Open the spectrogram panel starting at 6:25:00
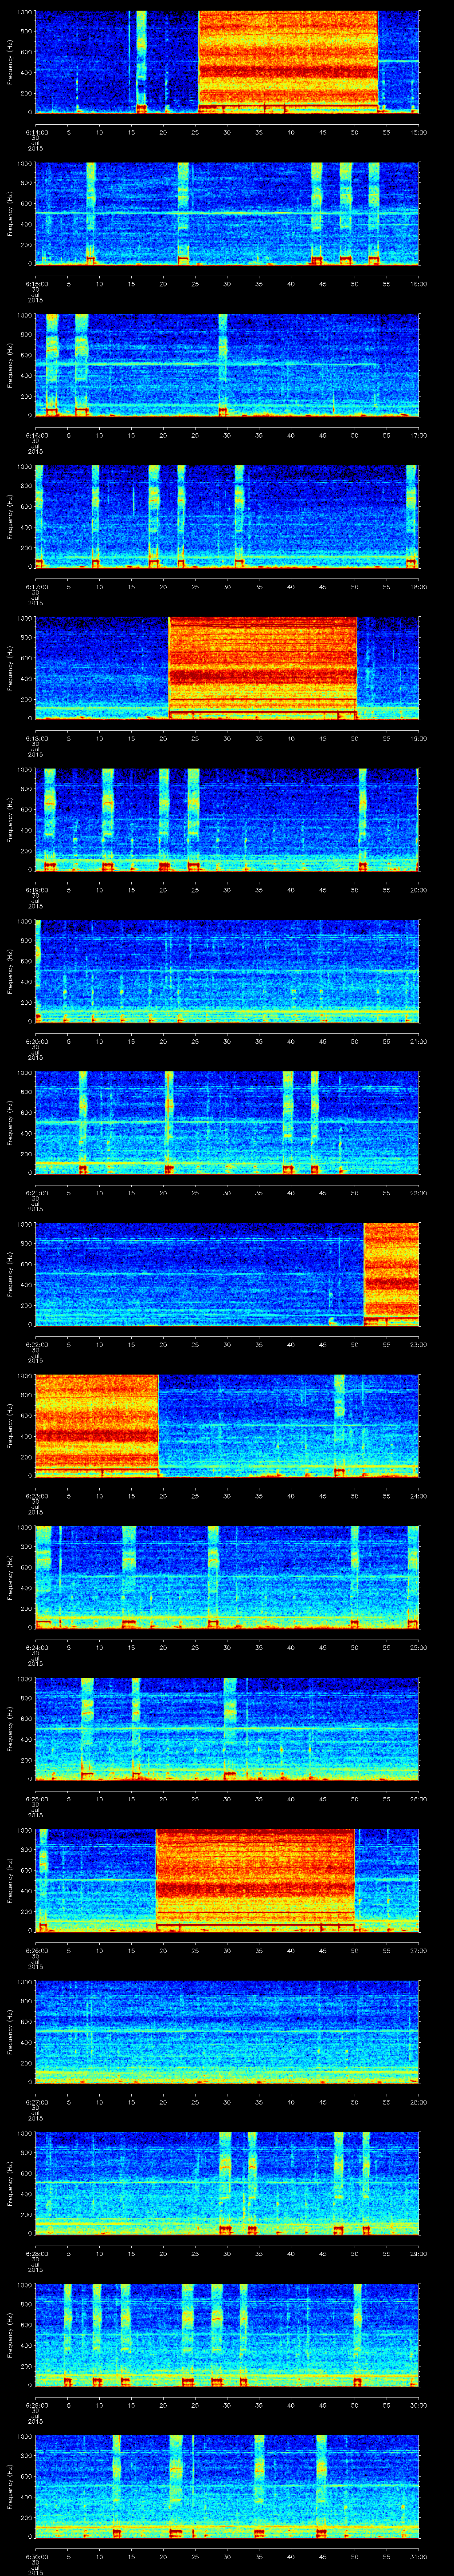 pos(227,1728)
